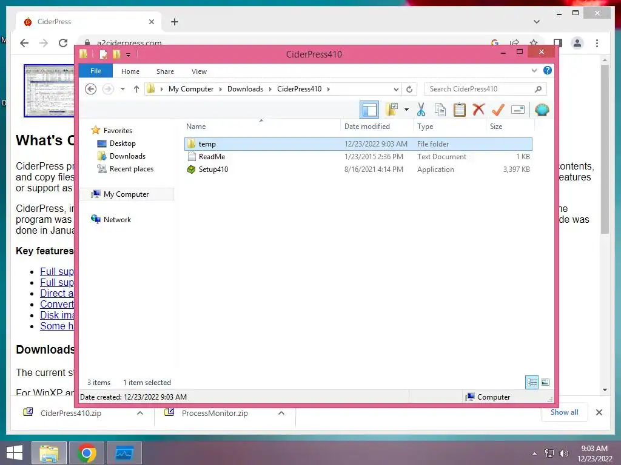Open the folder options dropdown arrow

coord(406,110)
